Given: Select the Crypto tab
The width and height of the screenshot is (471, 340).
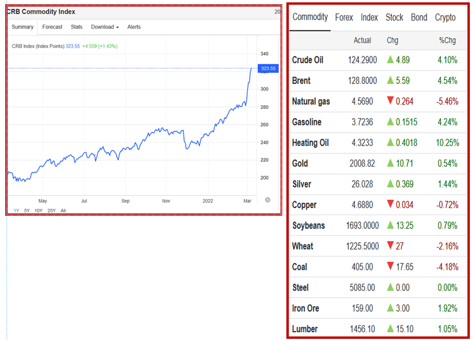Looking at the screenshot, I should [x=445, y=18].
